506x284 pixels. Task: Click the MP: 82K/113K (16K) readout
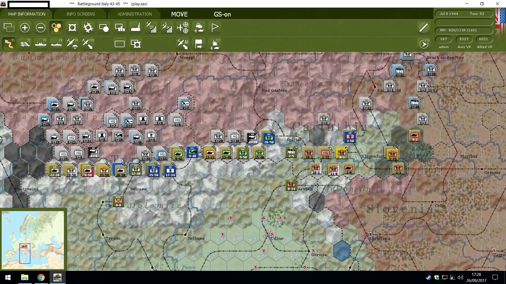[464, 30]
